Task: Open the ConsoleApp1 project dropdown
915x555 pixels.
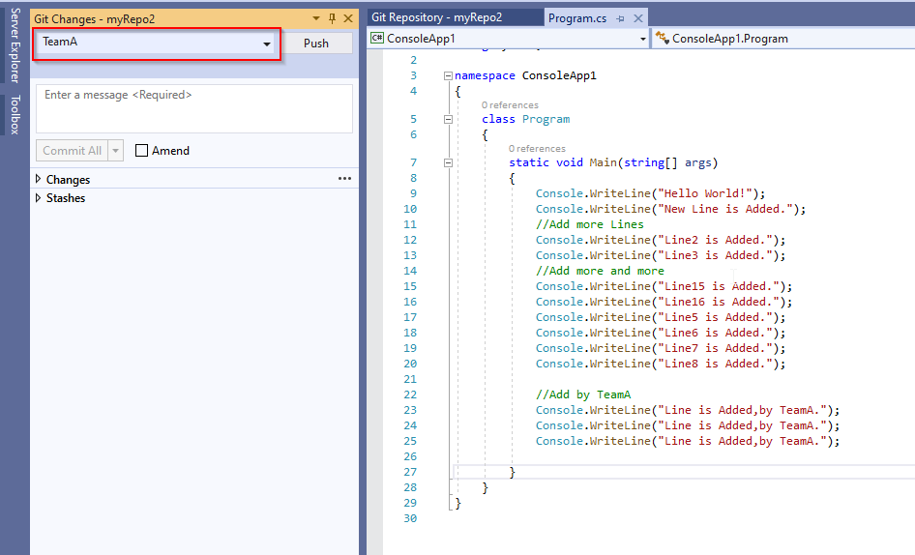Action: (x=509, y=39)
